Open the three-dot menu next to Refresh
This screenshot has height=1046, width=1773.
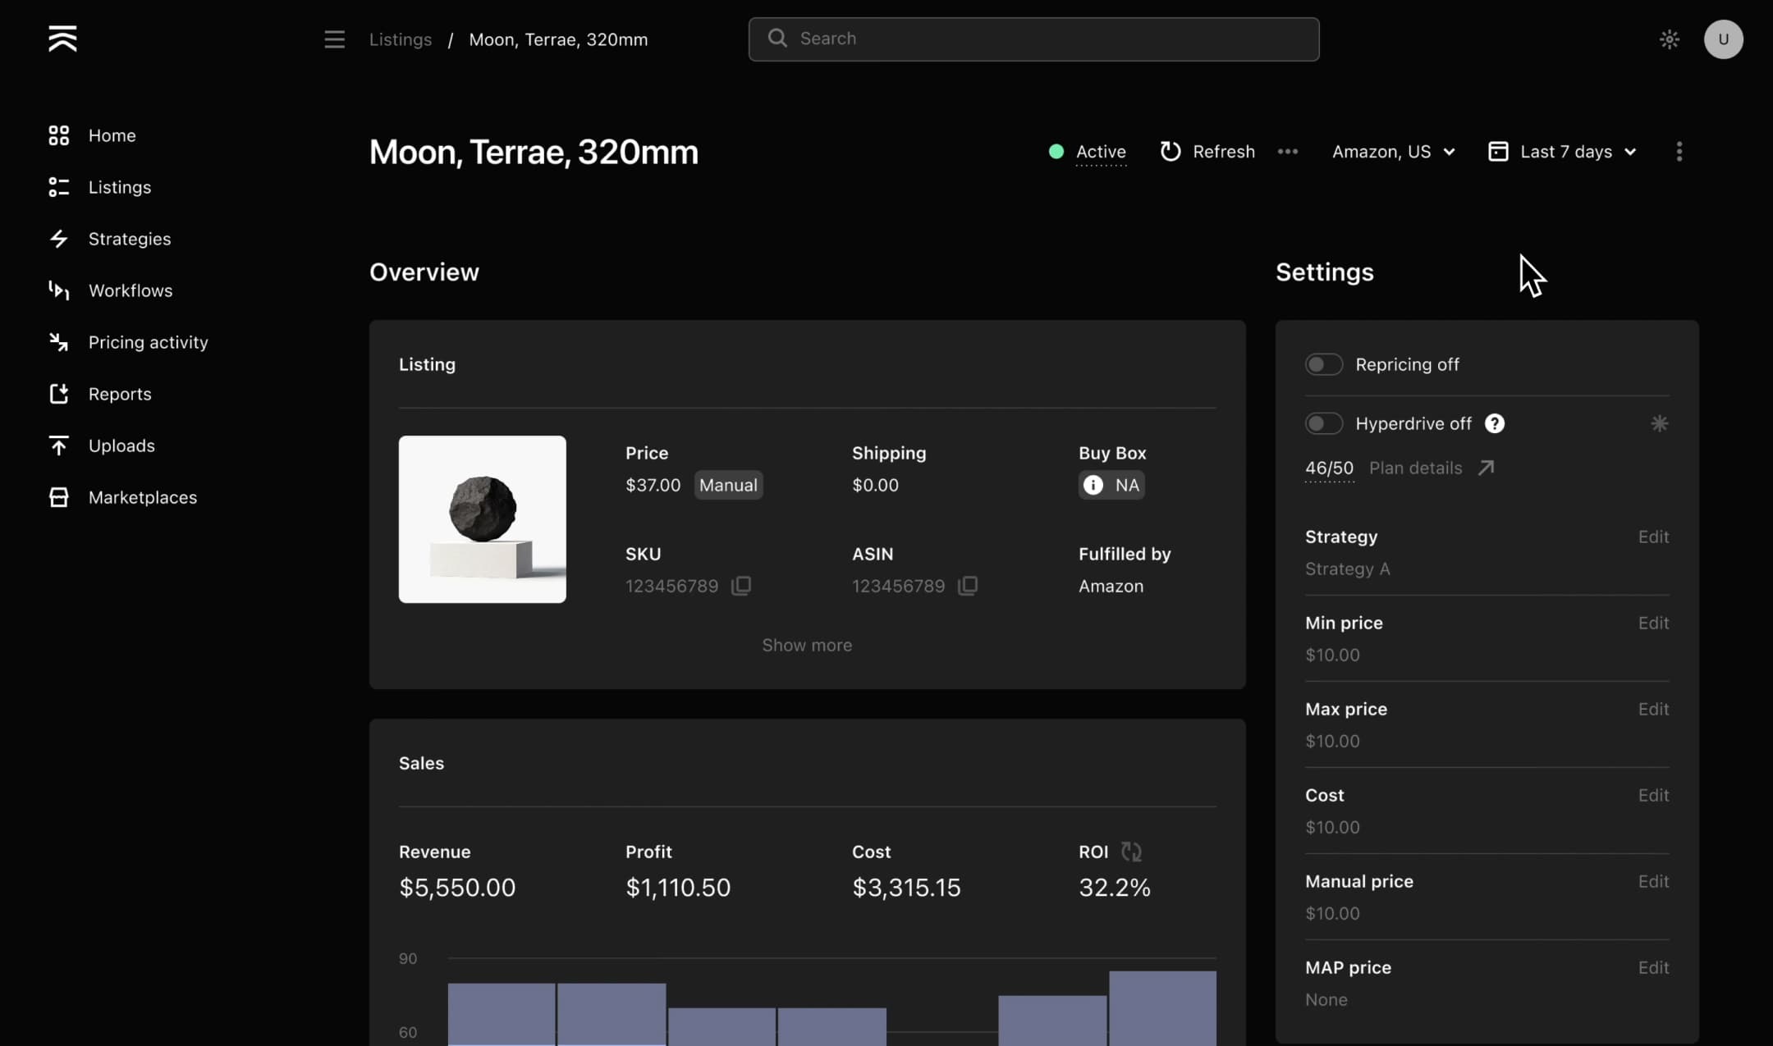pos(1287,152)
